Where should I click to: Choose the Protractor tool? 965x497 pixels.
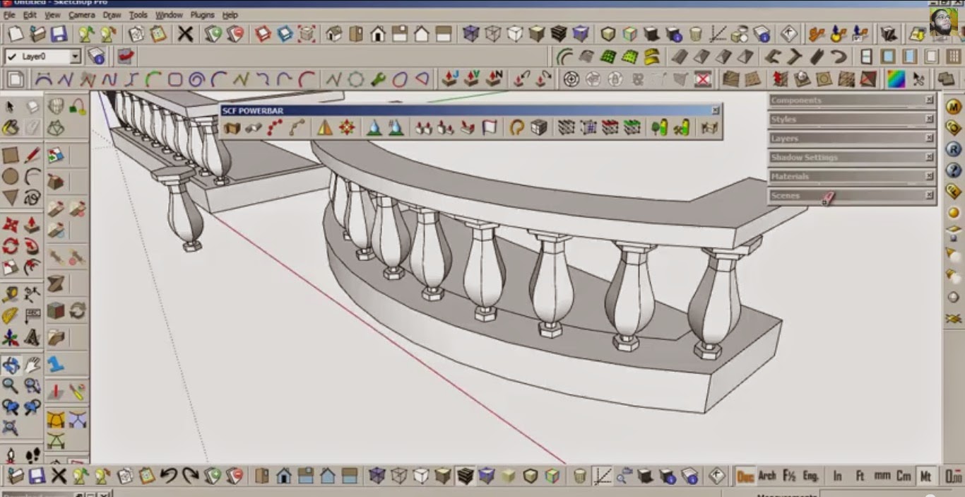click(10, 315)
